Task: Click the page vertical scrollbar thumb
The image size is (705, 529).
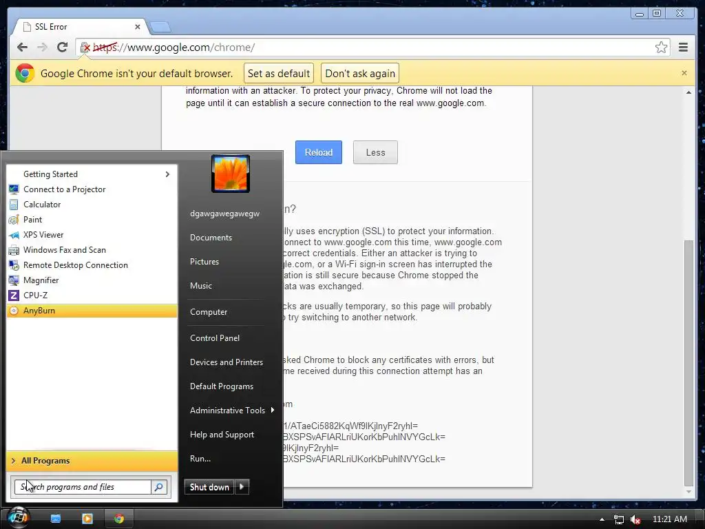Action: coord(688,362)
